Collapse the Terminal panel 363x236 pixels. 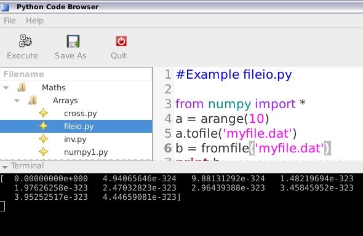click(5, 167)
